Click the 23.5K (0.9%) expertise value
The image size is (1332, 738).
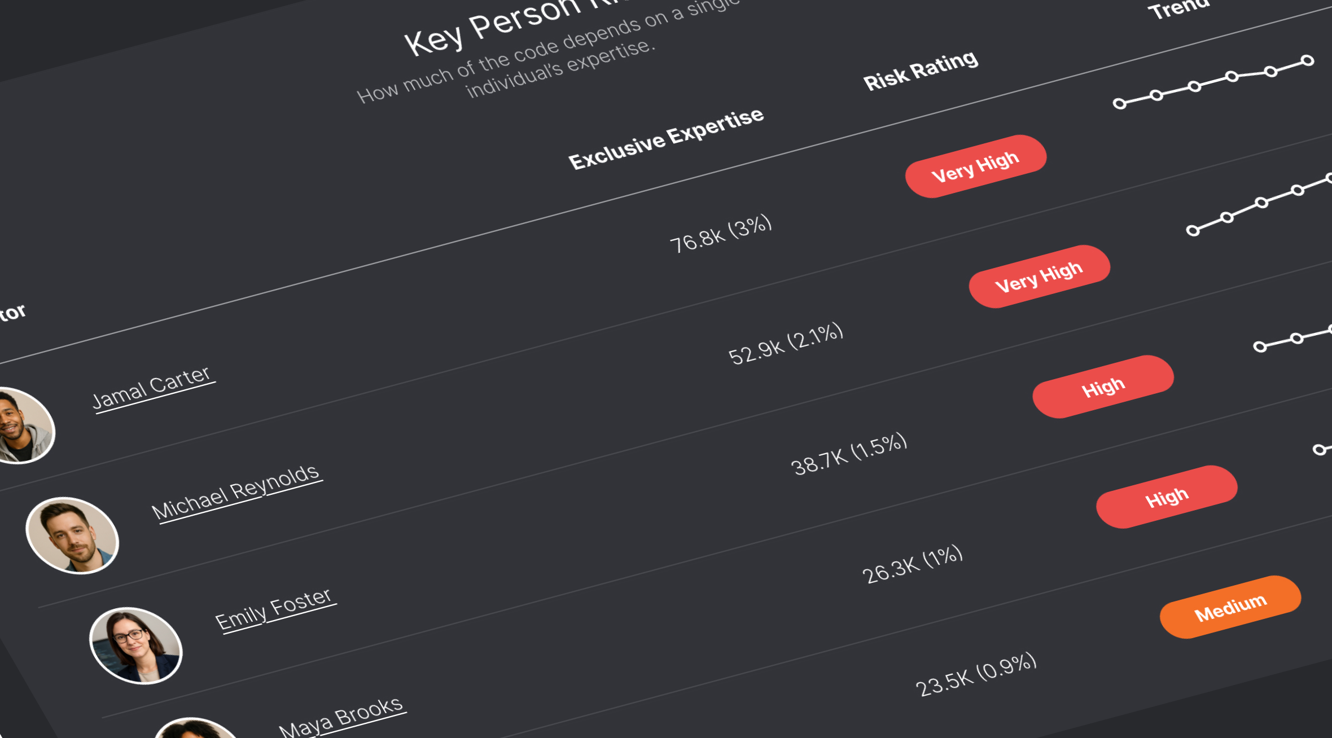[x=976, y=674]
